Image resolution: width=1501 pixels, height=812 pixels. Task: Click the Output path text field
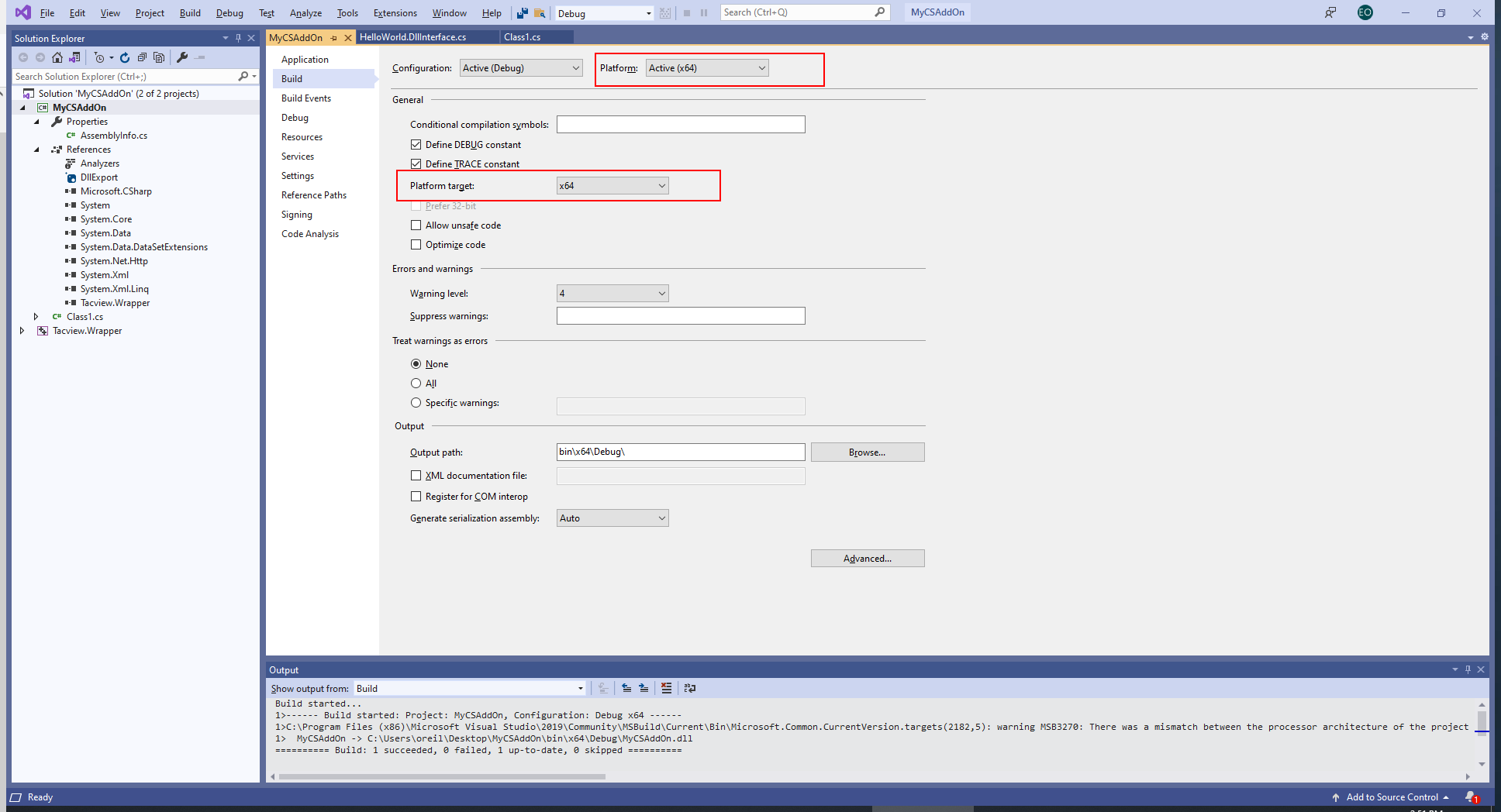tap(681, 452)
